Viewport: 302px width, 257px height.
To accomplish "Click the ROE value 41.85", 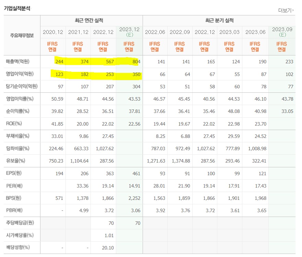I will click(57, 124).
